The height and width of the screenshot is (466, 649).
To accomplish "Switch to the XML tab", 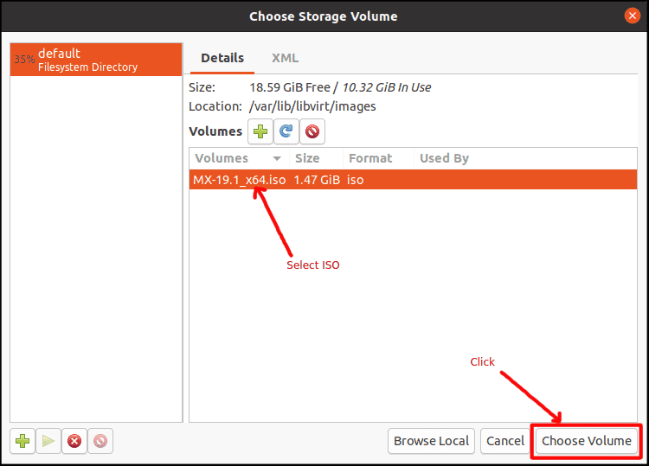I will pyautogui.click(x=285, y=58).
